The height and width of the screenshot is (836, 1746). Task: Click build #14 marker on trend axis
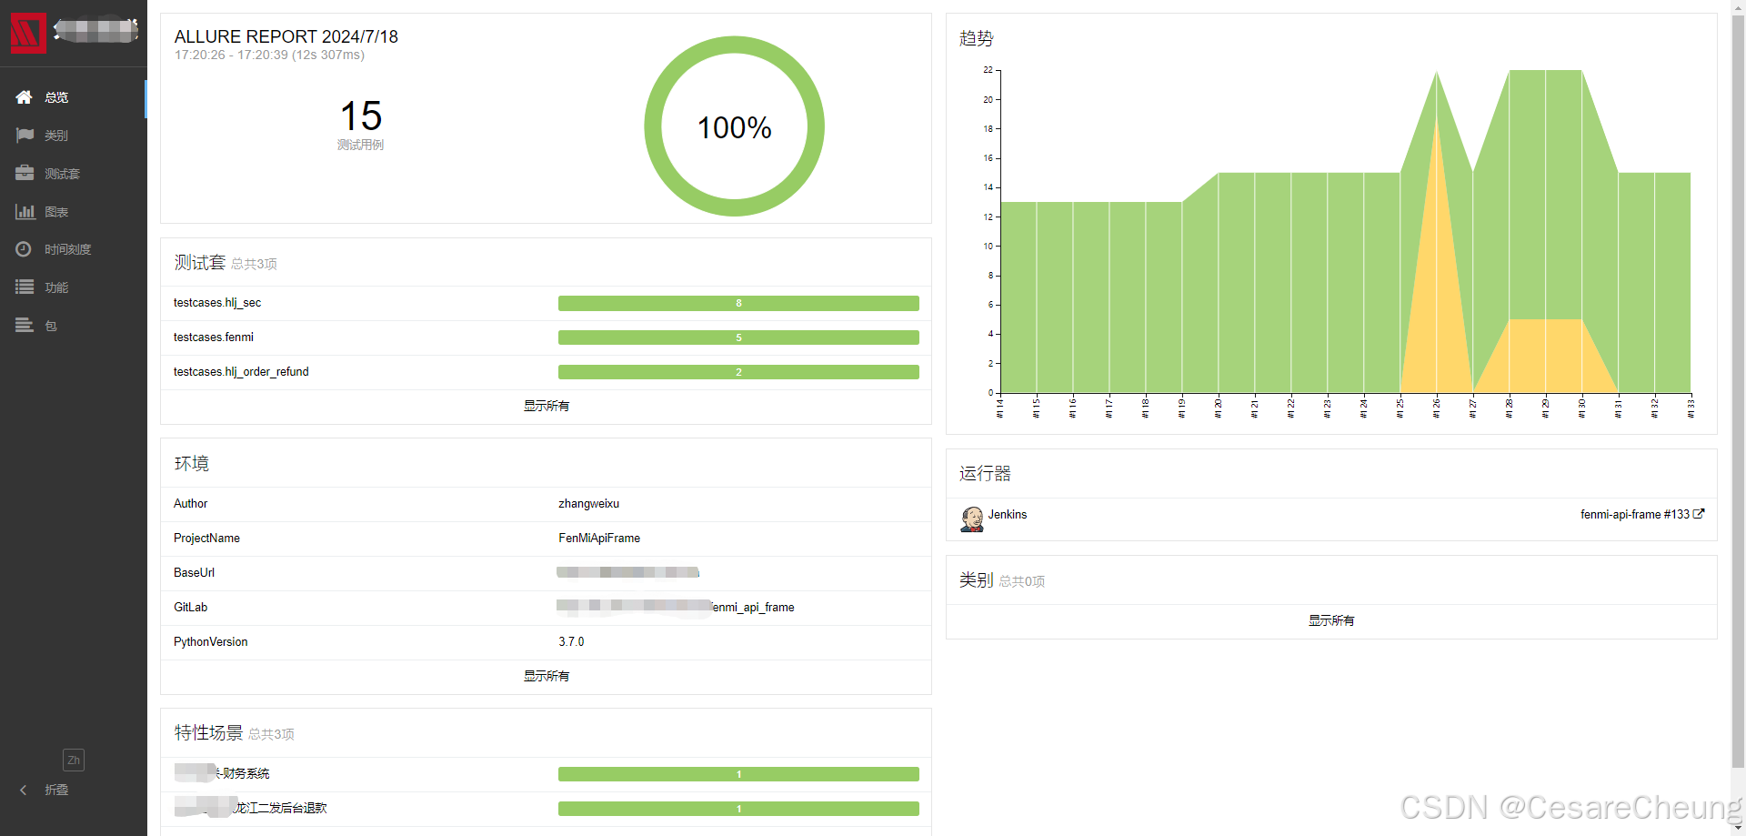coord(1000,408)
